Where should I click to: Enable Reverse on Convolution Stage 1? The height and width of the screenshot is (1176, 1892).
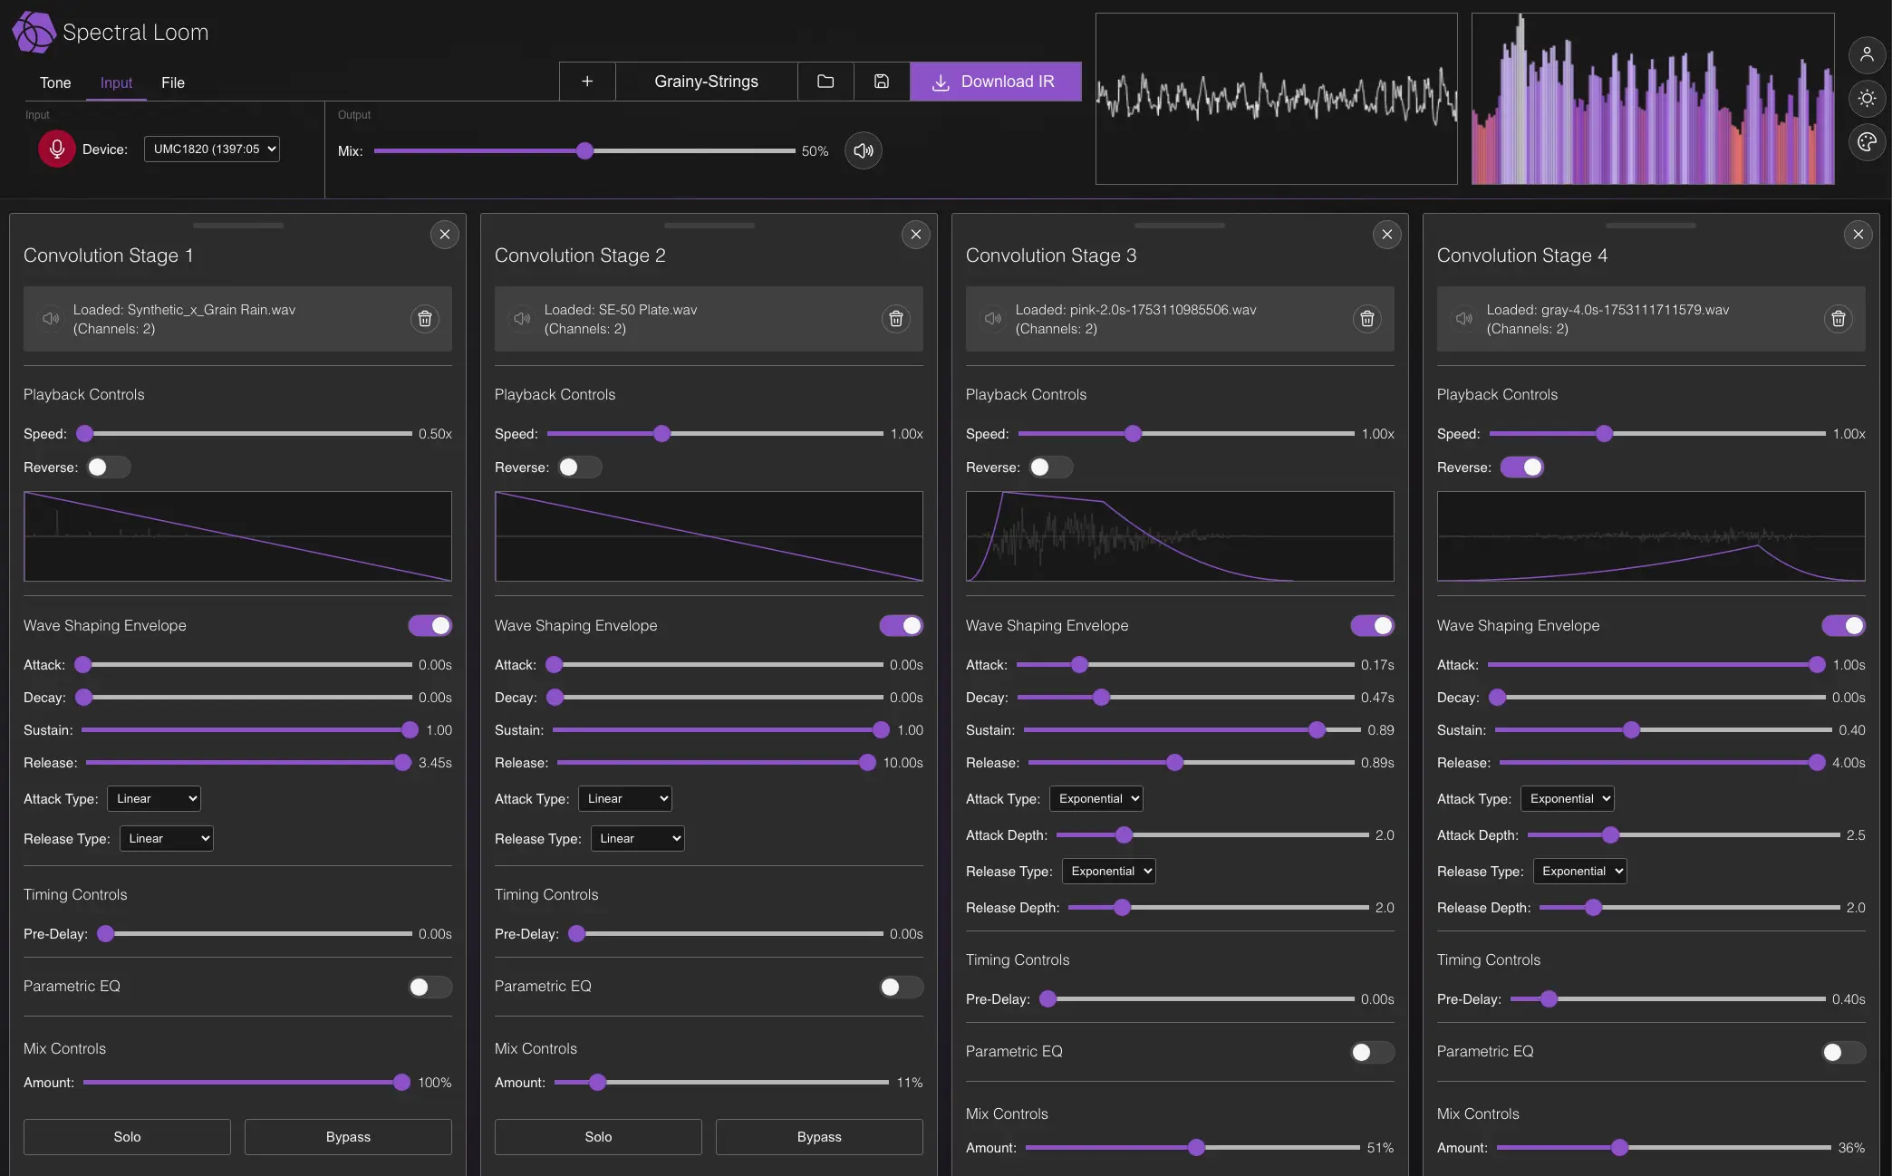[108, 468]
